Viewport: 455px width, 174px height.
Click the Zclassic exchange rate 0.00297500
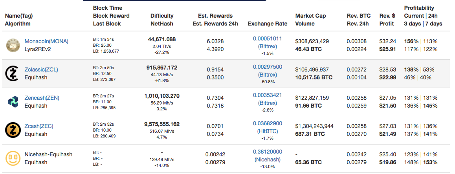(267, 67)
